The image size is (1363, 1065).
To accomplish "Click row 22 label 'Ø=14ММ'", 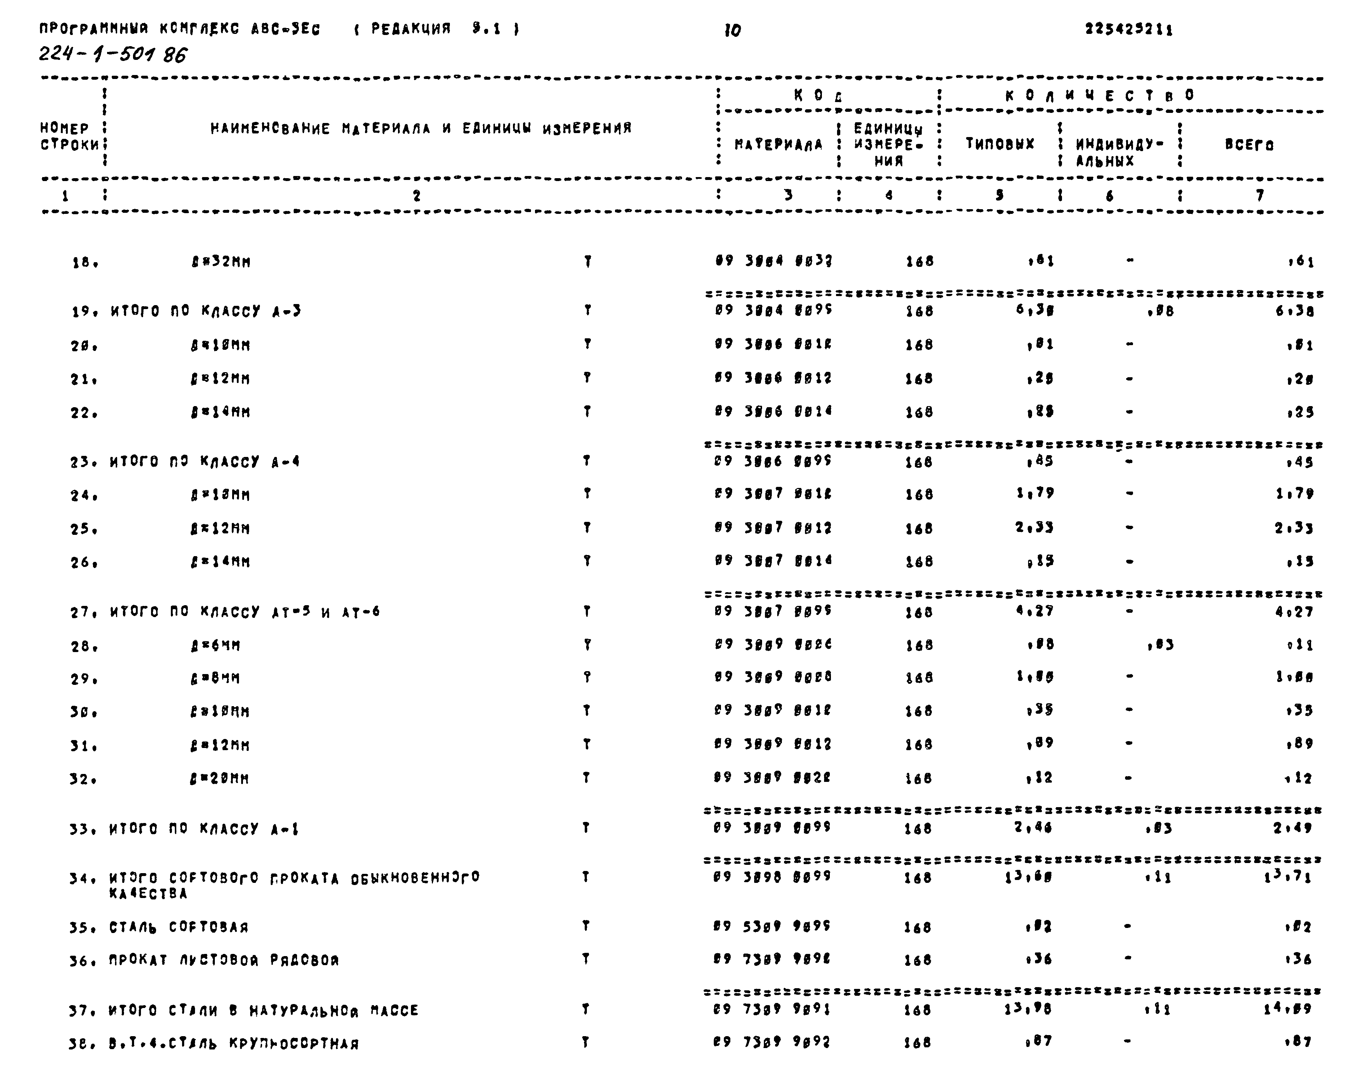I will coord(220,412).
